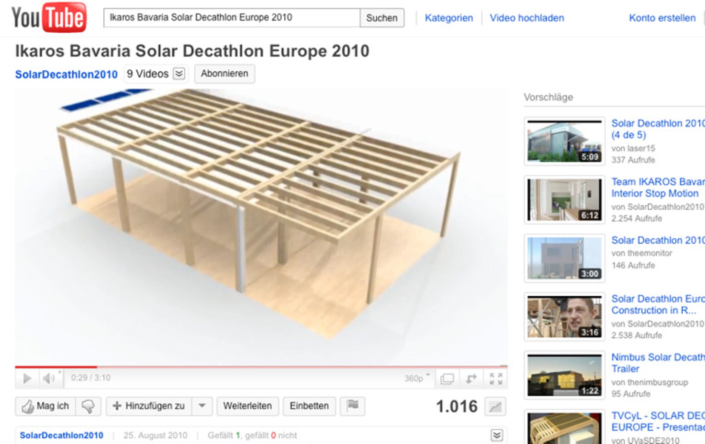
Task: Click the Konto erstellen link
Action: [662, 18]
